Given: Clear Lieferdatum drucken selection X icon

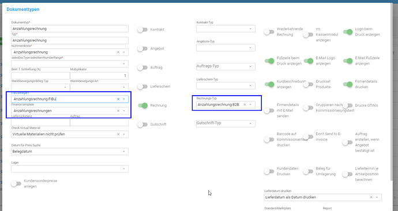Looking at the screenshot, I should (371, 197).
